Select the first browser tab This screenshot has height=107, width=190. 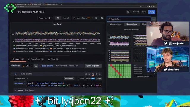(22, 4)
